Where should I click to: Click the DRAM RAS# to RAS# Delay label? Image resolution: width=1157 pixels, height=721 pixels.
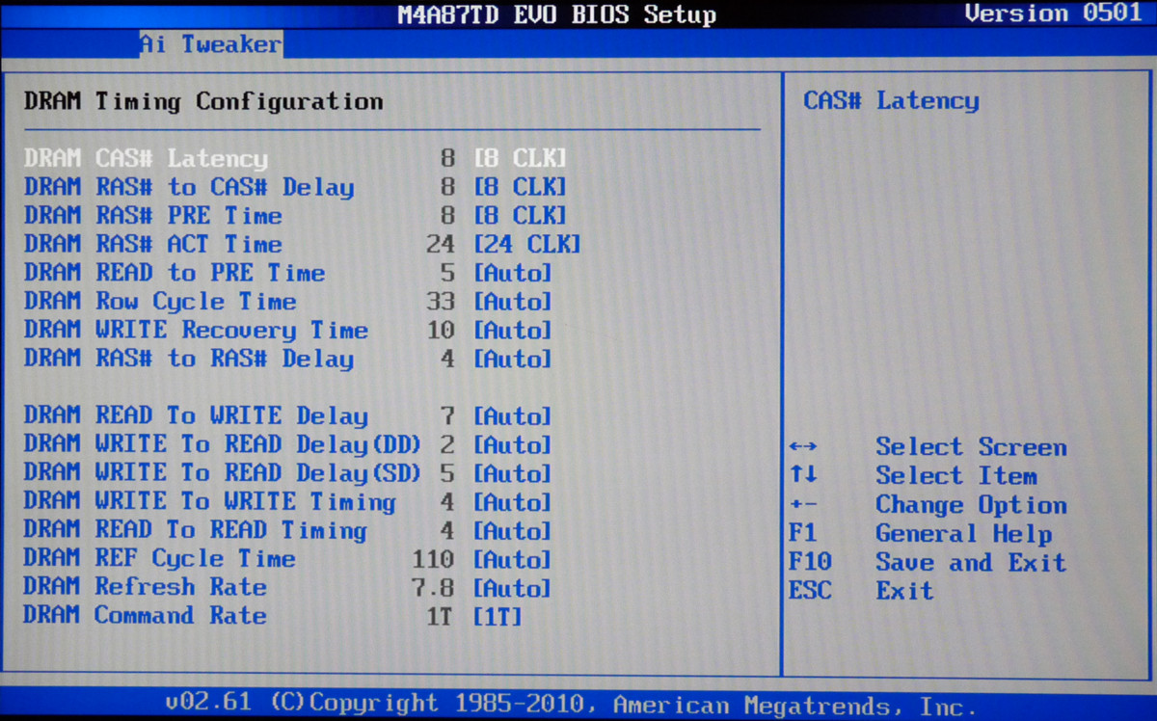pyautogui.click(x=189, y=359)
